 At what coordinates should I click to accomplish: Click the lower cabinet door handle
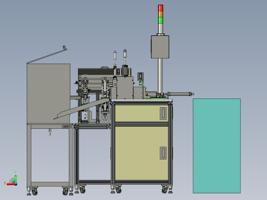coord(163,153)
